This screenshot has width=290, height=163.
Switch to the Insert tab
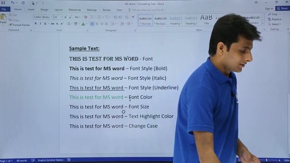coord(31,10)
